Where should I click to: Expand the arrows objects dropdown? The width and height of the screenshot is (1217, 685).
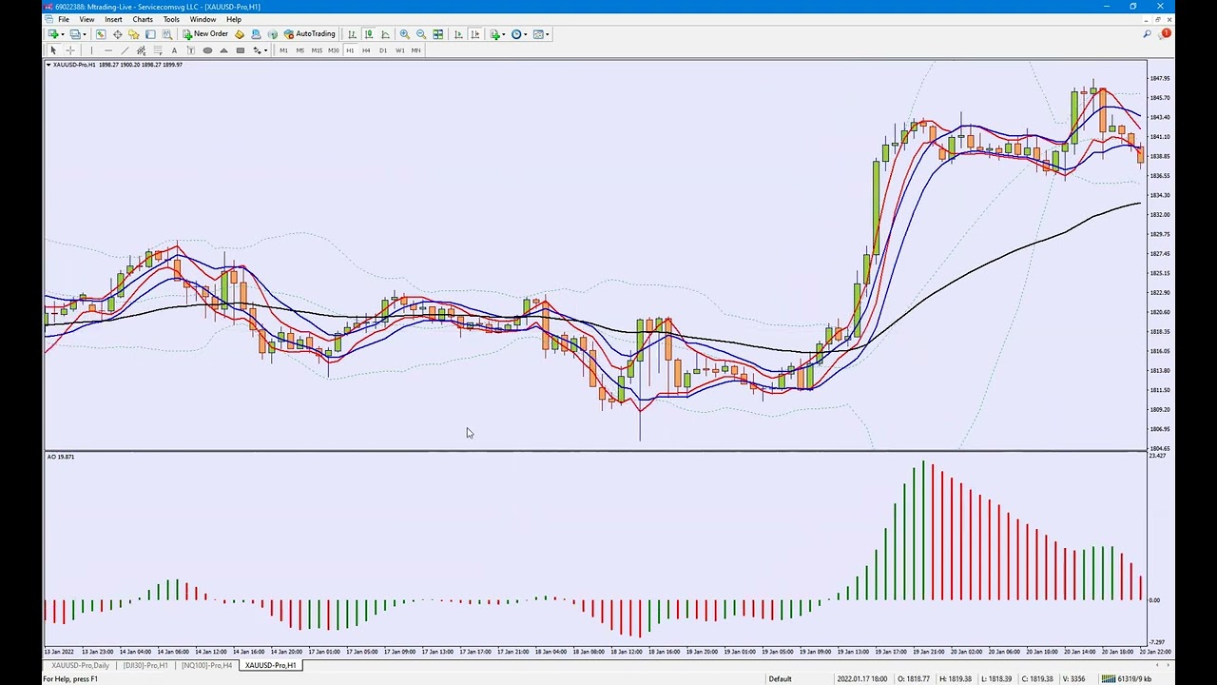(x=265, y=50)
